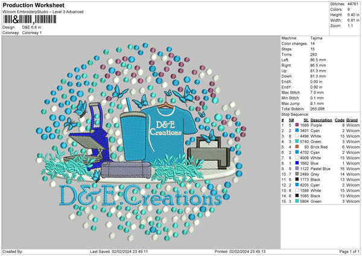Click the 'Description' column header
Viewport: 362px width, 256px height.
tap(321, 120)
